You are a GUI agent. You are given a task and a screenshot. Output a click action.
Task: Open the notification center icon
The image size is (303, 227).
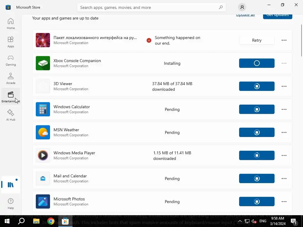point(294,221)
